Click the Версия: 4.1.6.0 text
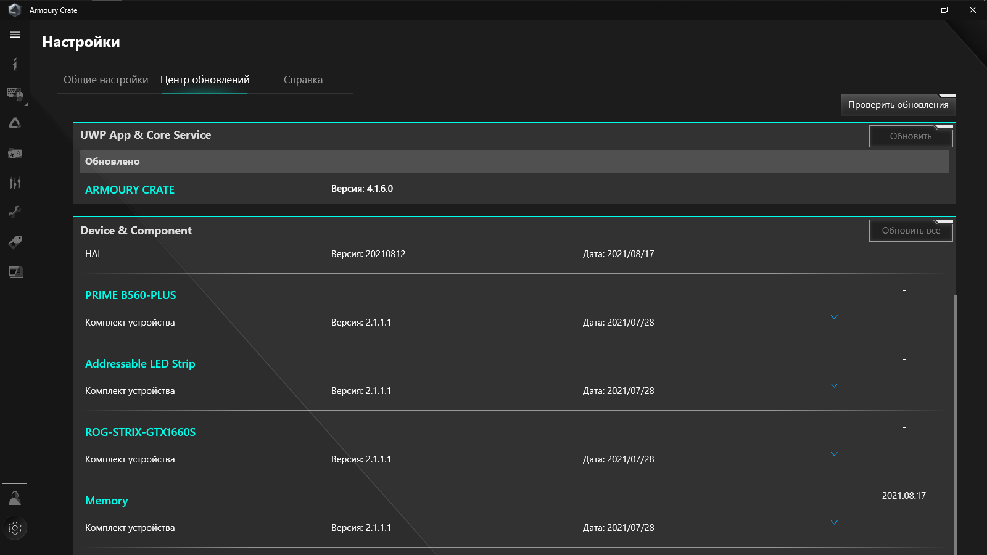Image resolution: width=987 pixels, height=555 pixels. pyautogui.click(x=362, y=189)
